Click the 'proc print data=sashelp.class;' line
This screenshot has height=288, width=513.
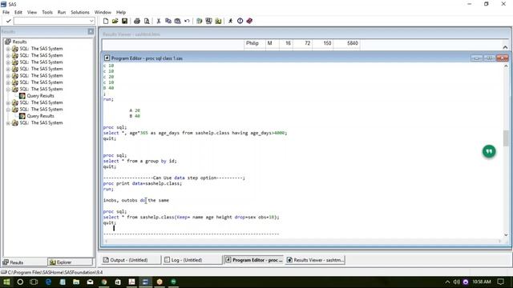click(x=143, y=183)
